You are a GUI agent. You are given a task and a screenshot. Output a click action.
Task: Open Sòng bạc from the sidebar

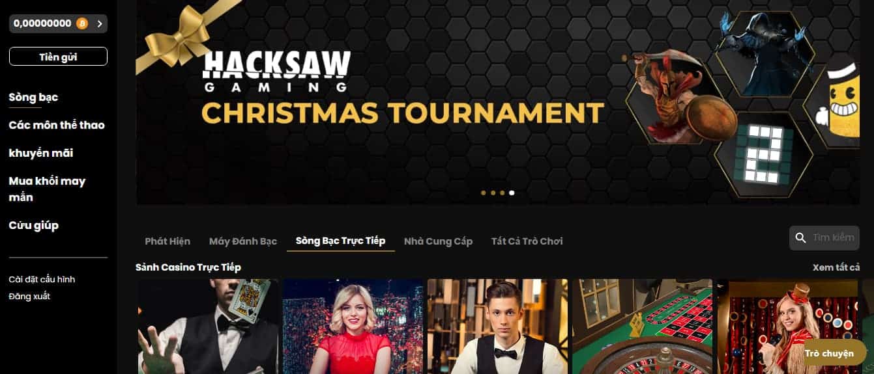(x=33, y=97)
